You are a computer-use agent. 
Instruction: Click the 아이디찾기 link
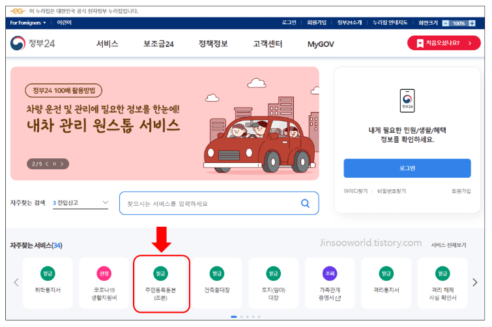356,191
